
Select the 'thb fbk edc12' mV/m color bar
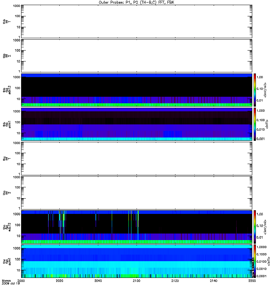coord(255,90)
